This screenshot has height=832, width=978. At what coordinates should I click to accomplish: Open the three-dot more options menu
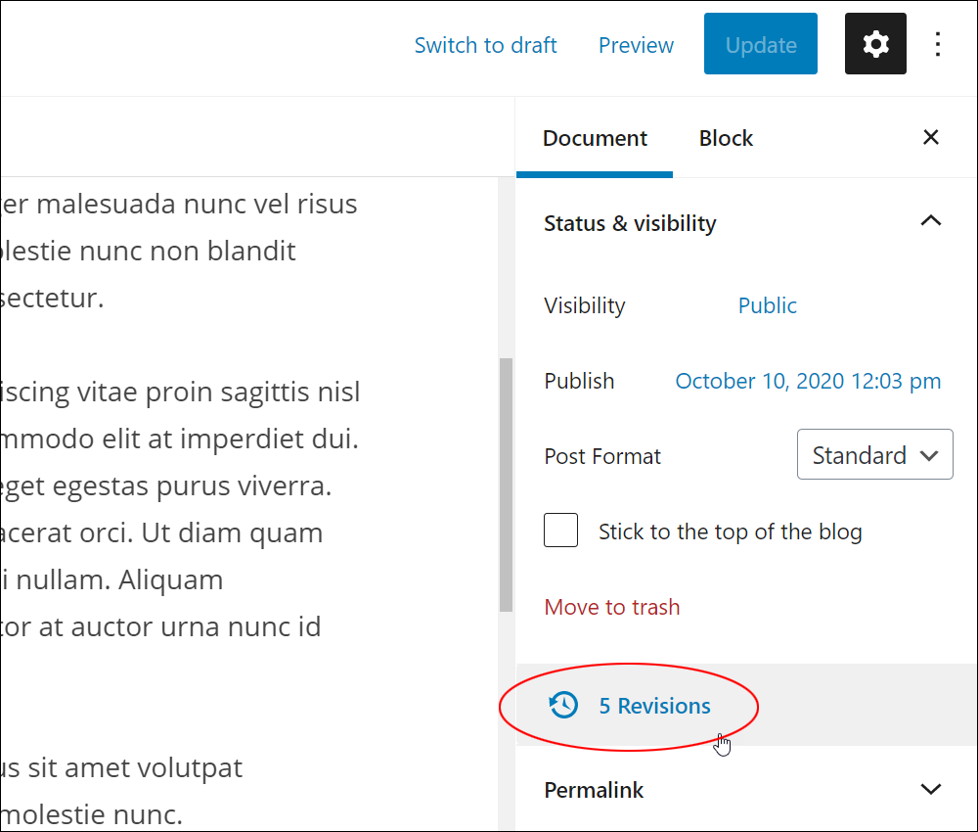pyautogui.click(x=938, y=44)
